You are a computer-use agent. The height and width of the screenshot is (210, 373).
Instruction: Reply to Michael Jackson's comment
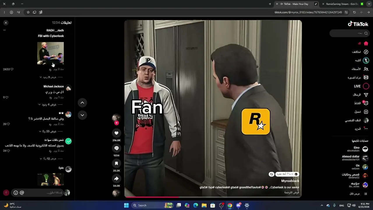point(50,97)
